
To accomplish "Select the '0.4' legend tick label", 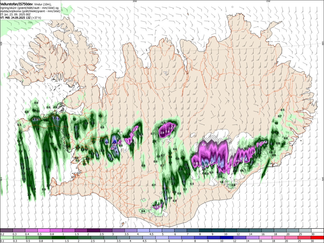I will click(27, 234).
